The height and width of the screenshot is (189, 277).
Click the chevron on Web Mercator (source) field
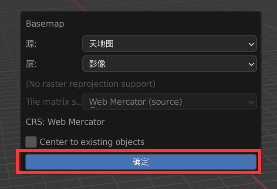pyautogui.click(x=251, y=102)
